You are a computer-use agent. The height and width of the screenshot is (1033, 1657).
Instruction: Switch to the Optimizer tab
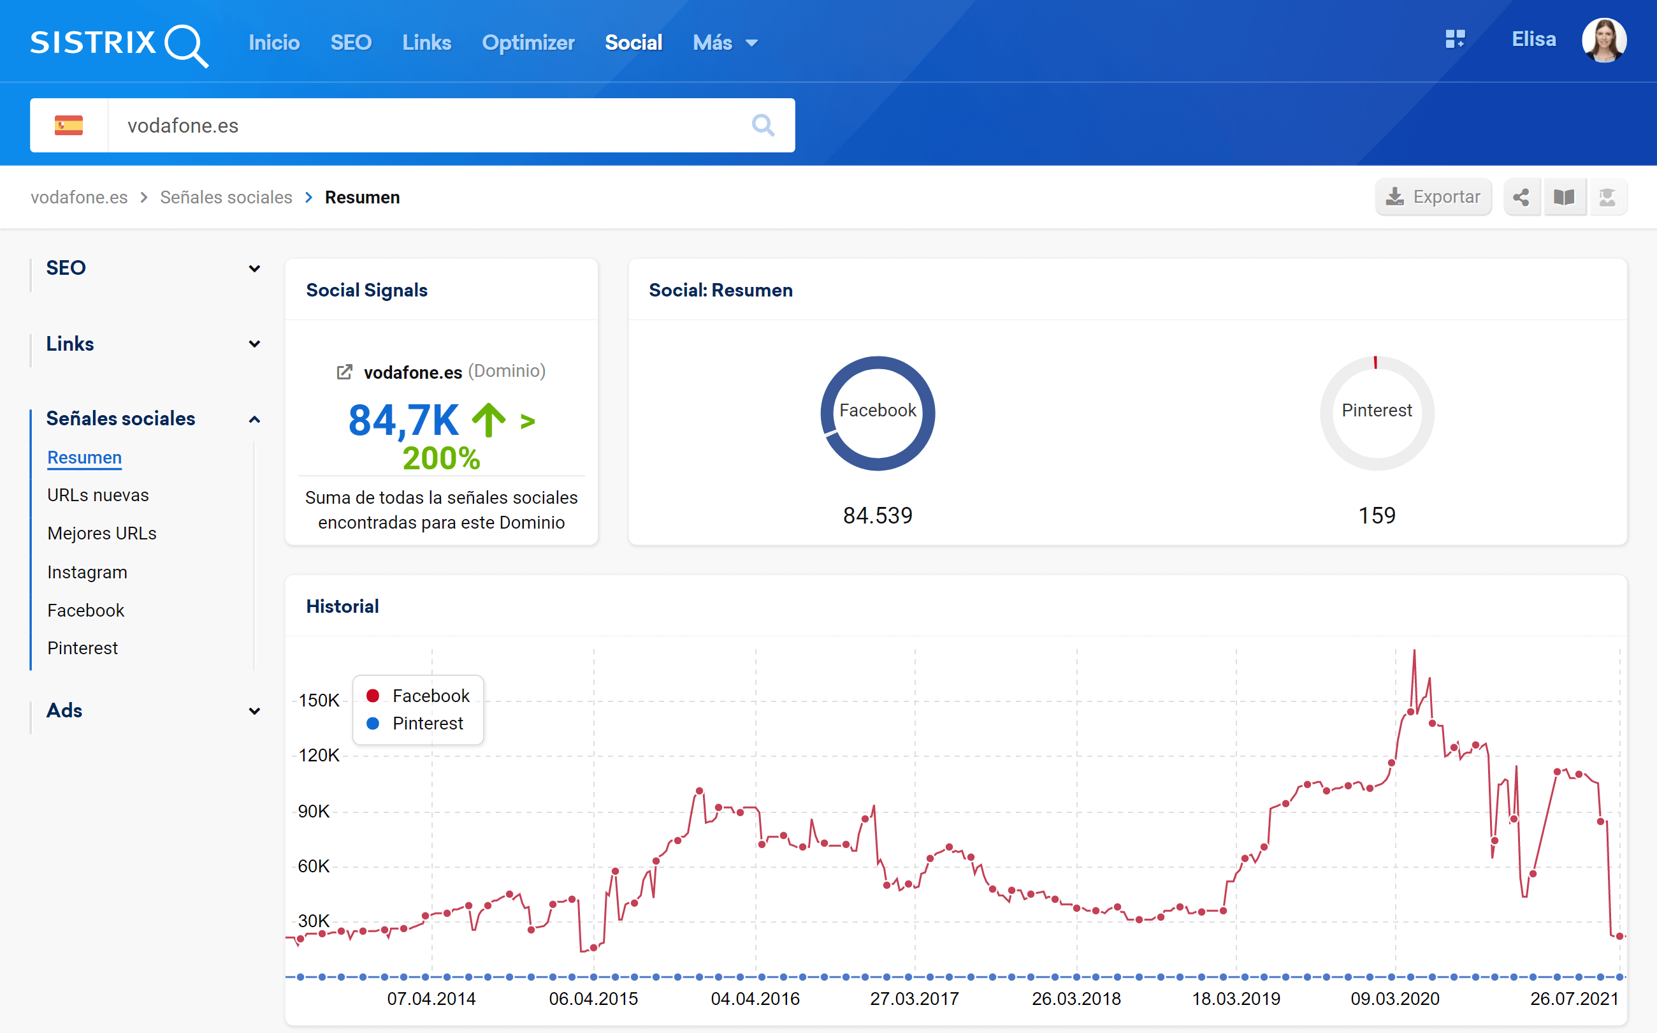click(528, 42)
